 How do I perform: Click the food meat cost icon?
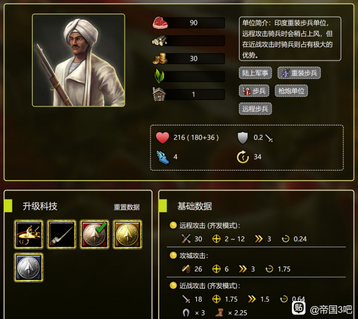[x=160, y=23]
